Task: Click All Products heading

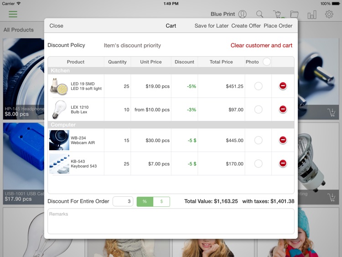Action: pos(19,30)
